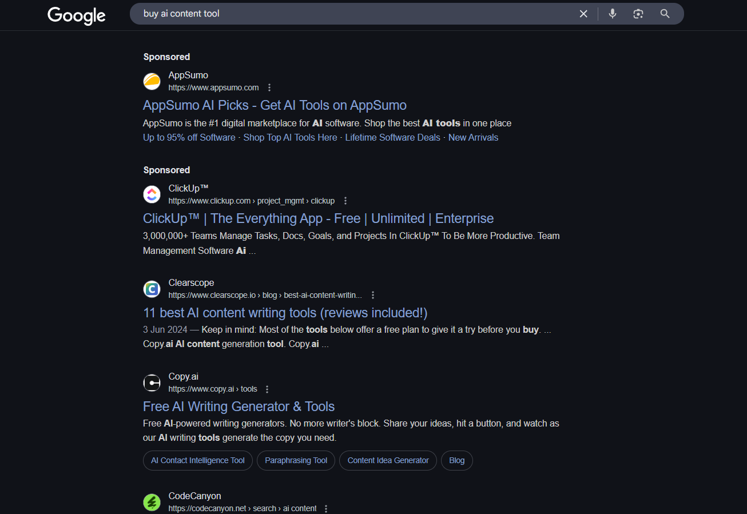Click the '3 Jun 2024' date text
This screenshot has height=514, width=747.
coord(165,329)
